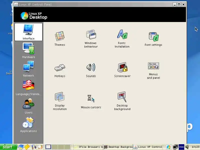Switch to File Browser taskbar window
The width and height of the screenshot is (200, 150).
88,147
